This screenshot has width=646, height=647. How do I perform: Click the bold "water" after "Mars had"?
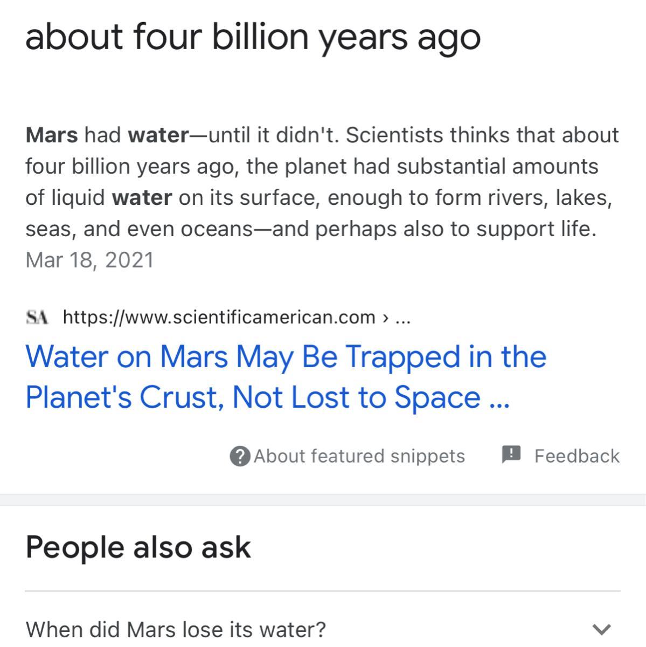(x=158, y=135)
